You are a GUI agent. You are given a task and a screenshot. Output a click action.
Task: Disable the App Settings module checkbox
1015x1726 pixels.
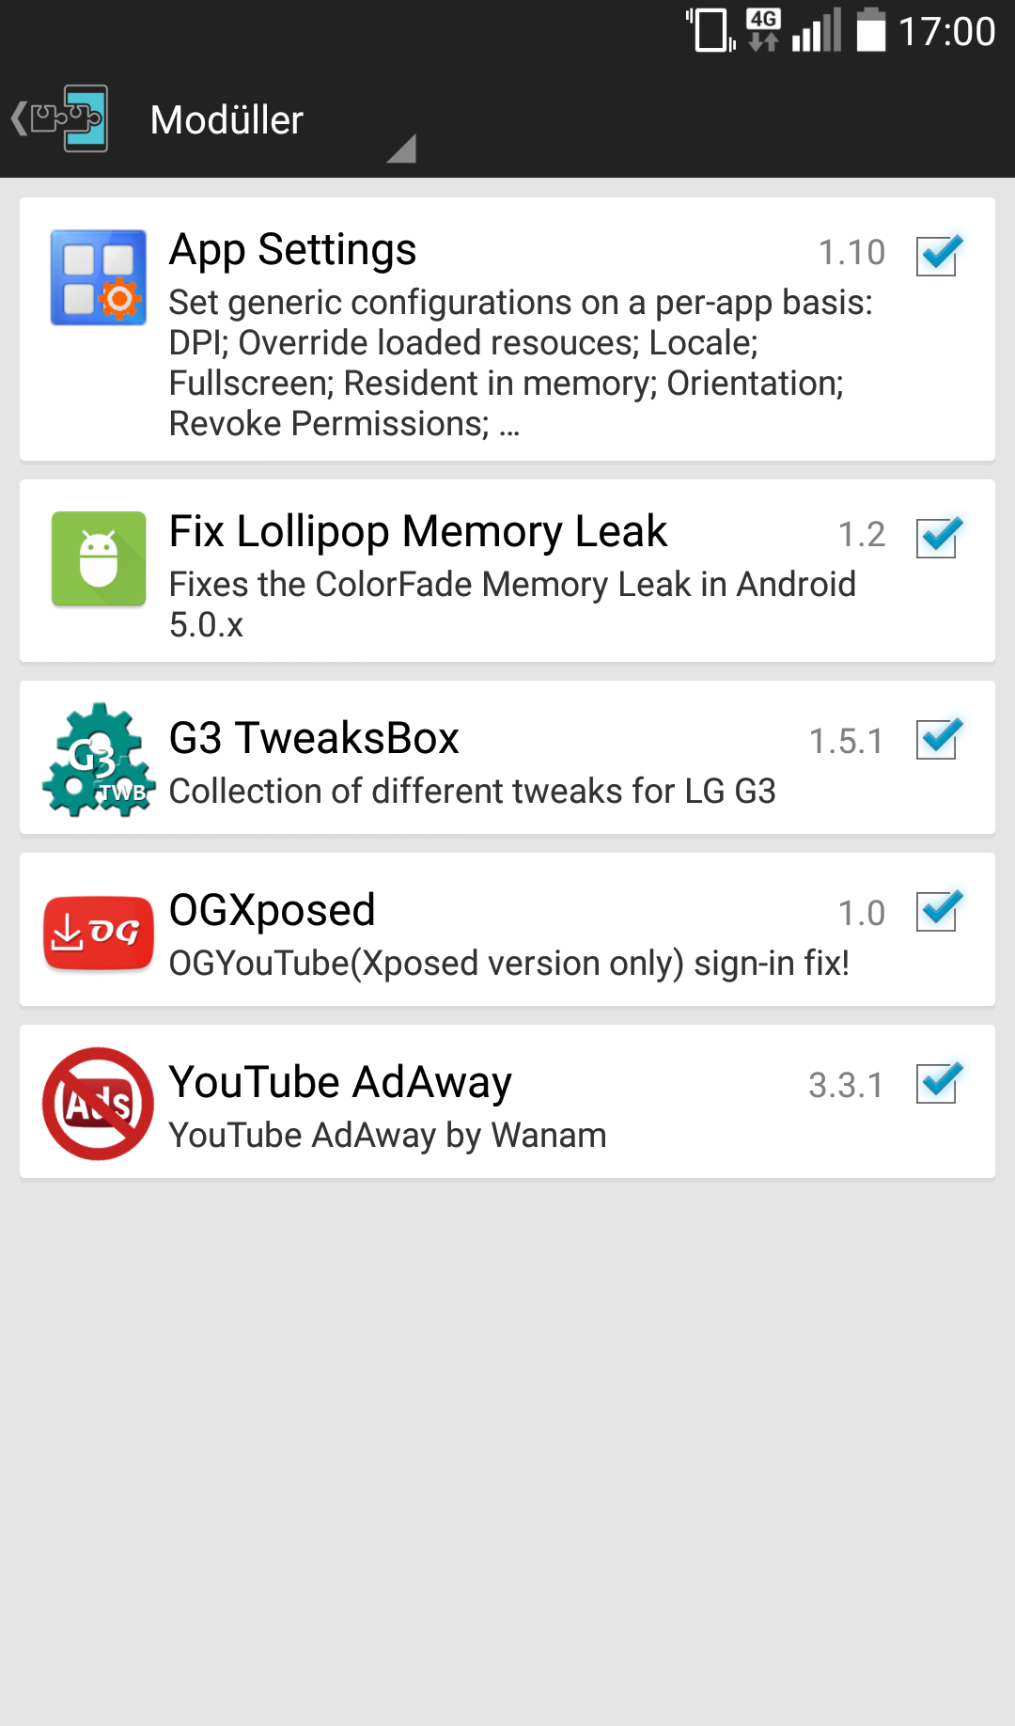938,255
